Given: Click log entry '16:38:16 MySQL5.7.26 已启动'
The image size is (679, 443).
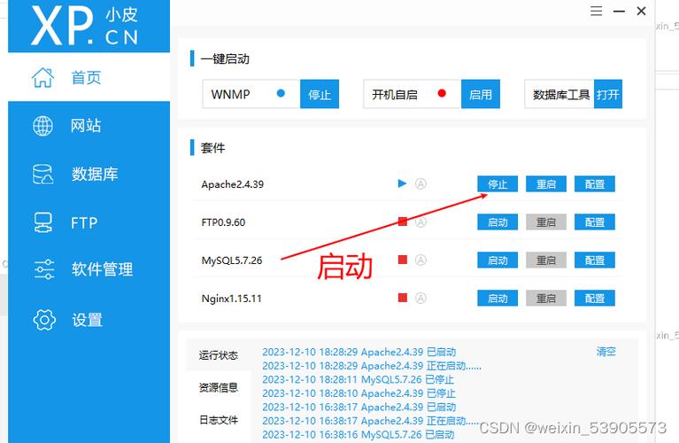Looking at the screenshot, I should coord(359,434).
